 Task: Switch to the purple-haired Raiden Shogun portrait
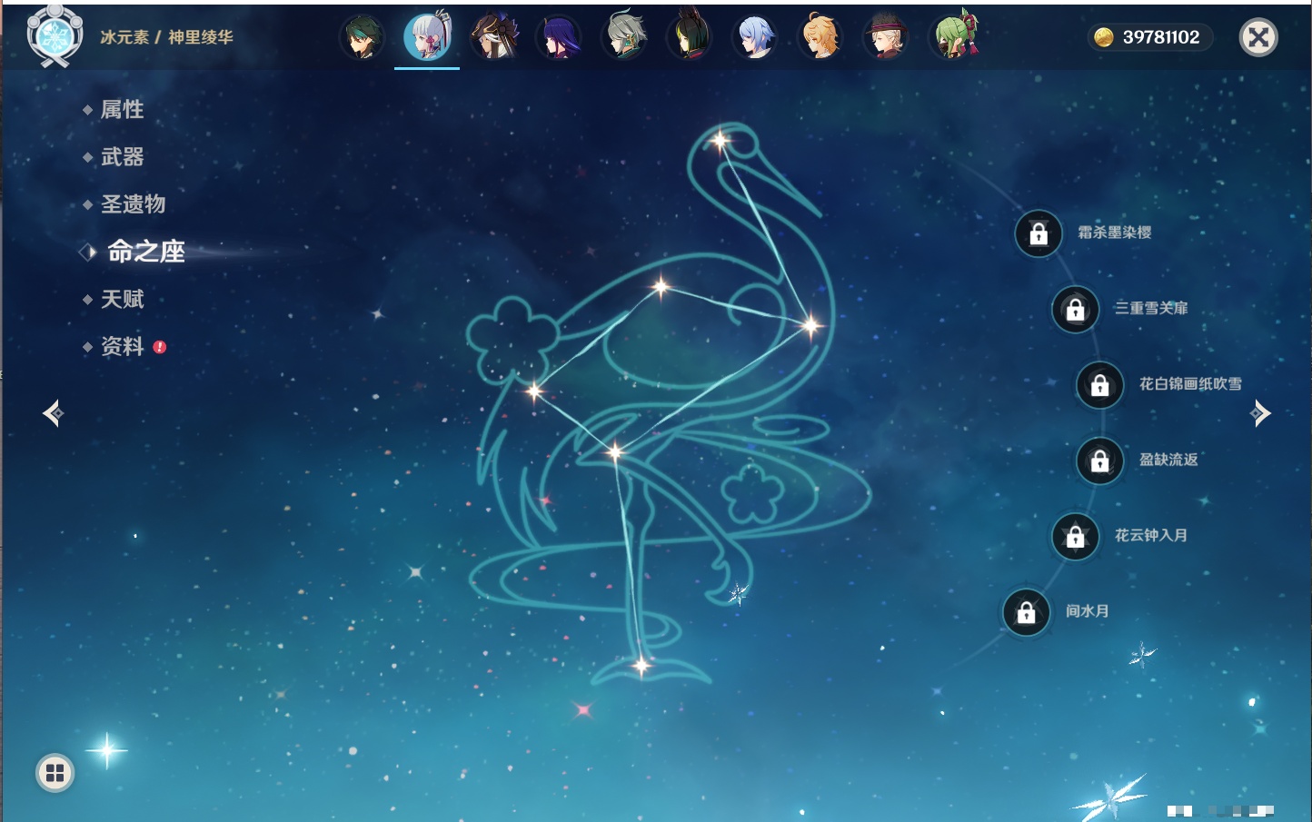[559, 38]
